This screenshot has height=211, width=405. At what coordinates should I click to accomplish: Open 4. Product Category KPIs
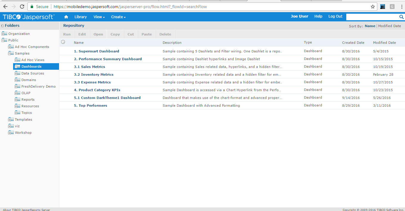tap(97, 90)
